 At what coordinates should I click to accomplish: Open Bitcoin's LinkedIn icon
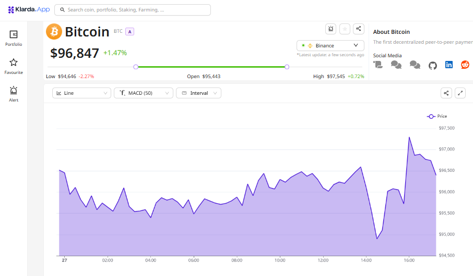[x=449, y=65]
